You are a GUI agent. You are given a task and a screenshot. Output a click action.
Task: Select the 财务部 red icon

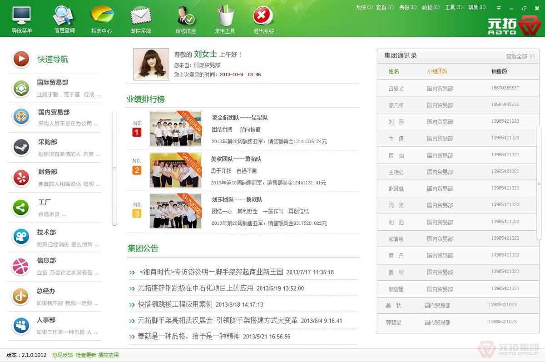pyautogui.click(x=21, y=177)
